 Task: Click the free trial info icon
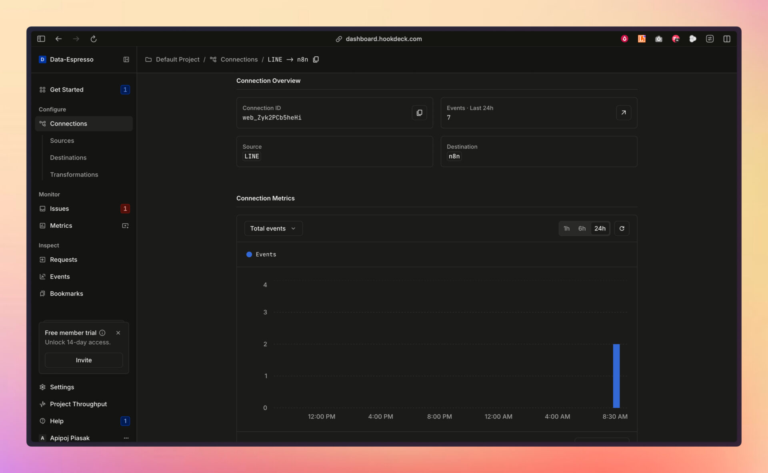click(102, 333)
